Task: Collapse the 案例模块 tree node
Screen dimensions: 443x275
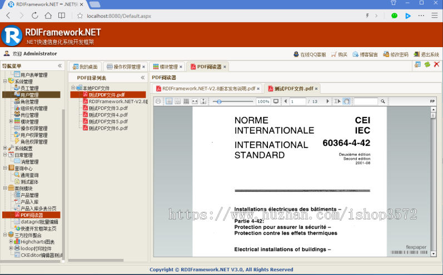Action: [5, 188]
